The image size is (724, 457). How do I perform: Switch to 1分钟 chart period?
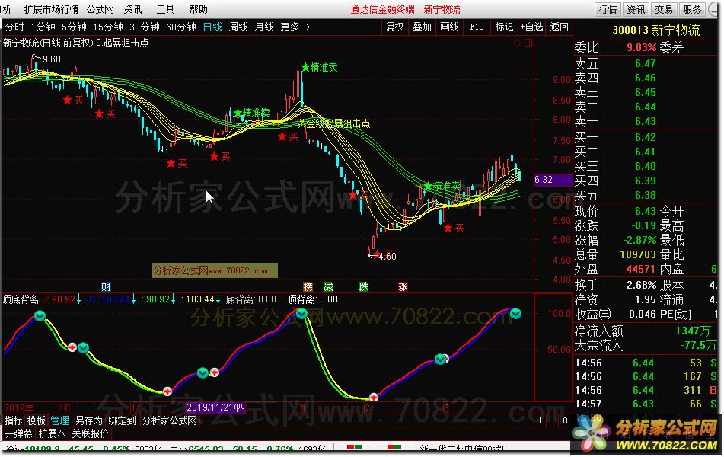point(43,27)
